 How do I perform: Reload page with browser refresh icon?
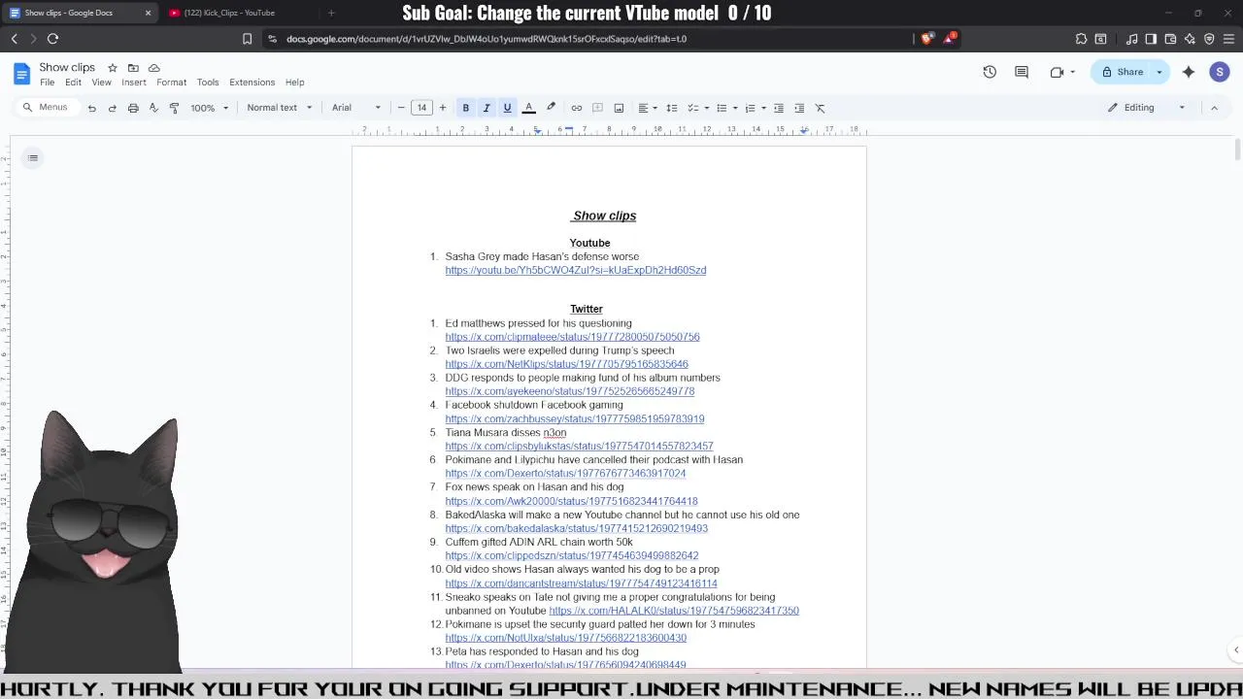coord(52,39)
